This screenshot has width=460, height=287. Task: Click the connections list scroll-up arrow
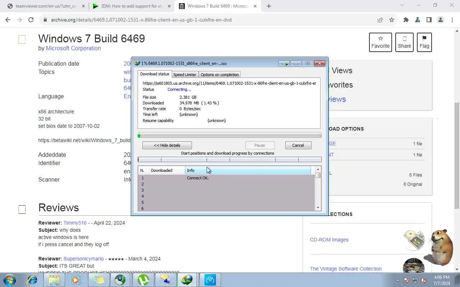[318, 169]
